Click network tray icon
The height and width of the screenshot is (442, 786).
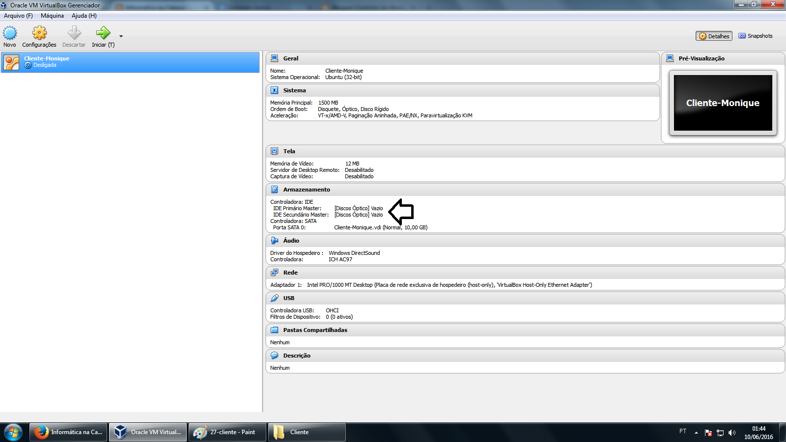(x=720, y=433)
